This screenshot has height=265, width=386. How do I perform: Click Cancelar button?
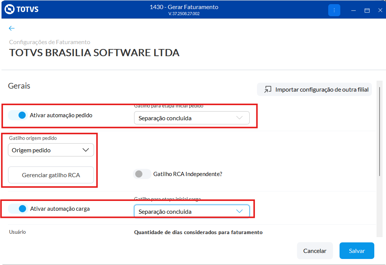[x=315, y=251]
